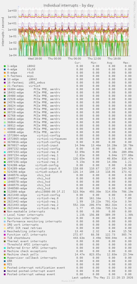Click the TLB shootdowns color swatch
Screen dimensions: 137x284
(5, 238)
